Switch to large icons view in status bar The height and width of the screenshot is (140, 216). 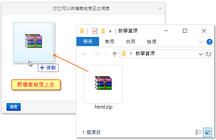tap(208, 133)
